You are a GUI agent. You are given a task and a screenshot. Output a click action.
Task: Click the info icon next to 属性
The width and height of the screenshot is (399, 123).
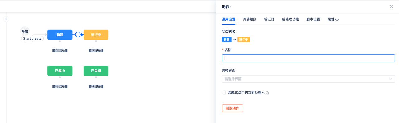(x=337, y=19)
